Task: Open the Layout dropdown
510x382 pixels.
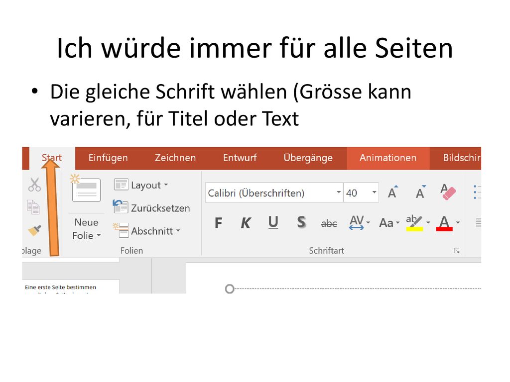Action: click(141, 185)
